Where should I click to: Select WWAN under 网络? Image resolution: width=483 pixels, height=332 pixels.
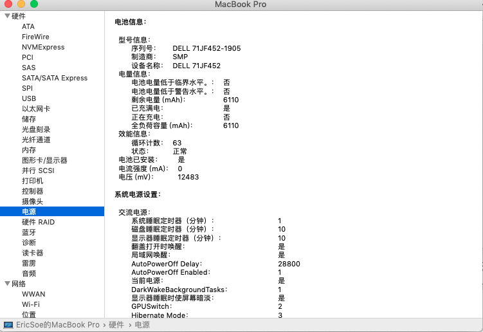pyautogui.click(x=33, y=294)
